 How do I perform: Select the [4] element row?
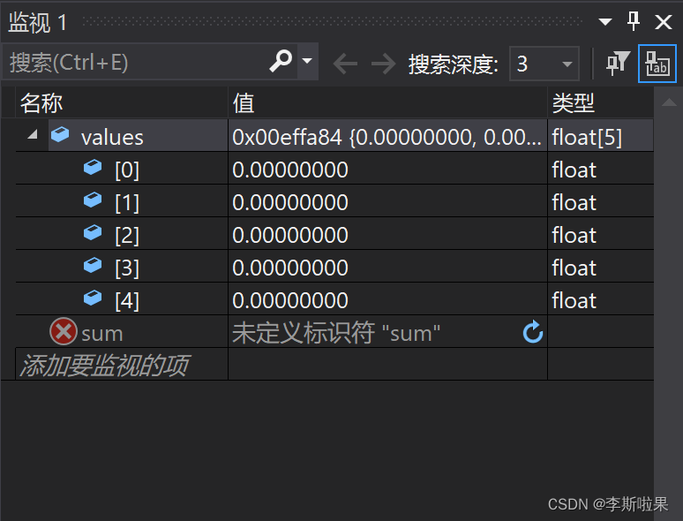tap(334, 299)
